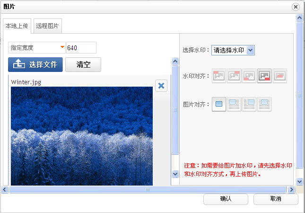Set watermark alignment to center

tap(279, 76)
